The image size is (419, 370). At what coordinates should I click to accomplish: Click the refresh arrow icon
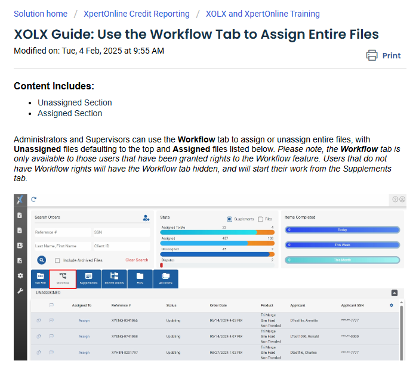click(x=33, y=199)
